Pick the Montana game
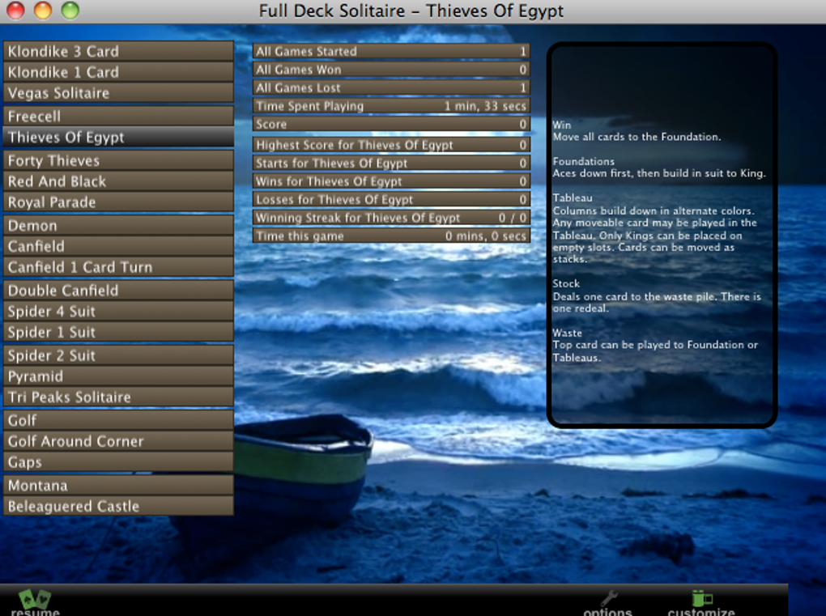The height and width of the screenshot is (616, 826). (118, 486)
